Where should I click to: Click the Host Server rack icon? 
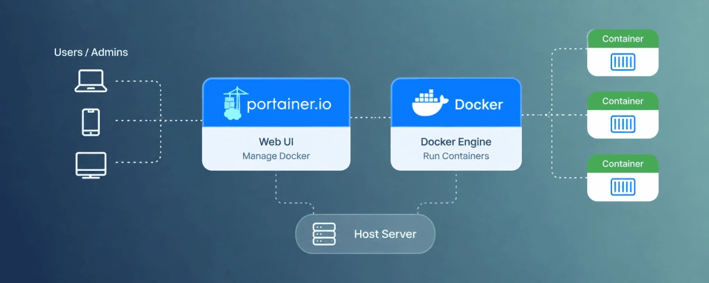click(x=324, y=234)
